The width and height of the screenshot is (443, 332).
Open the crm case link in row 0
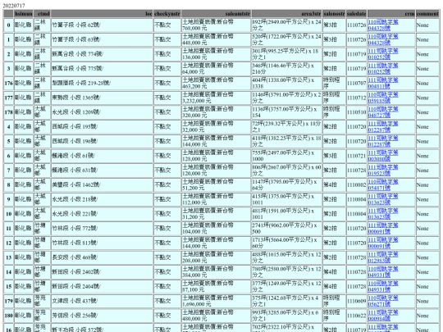coord(383,25)
